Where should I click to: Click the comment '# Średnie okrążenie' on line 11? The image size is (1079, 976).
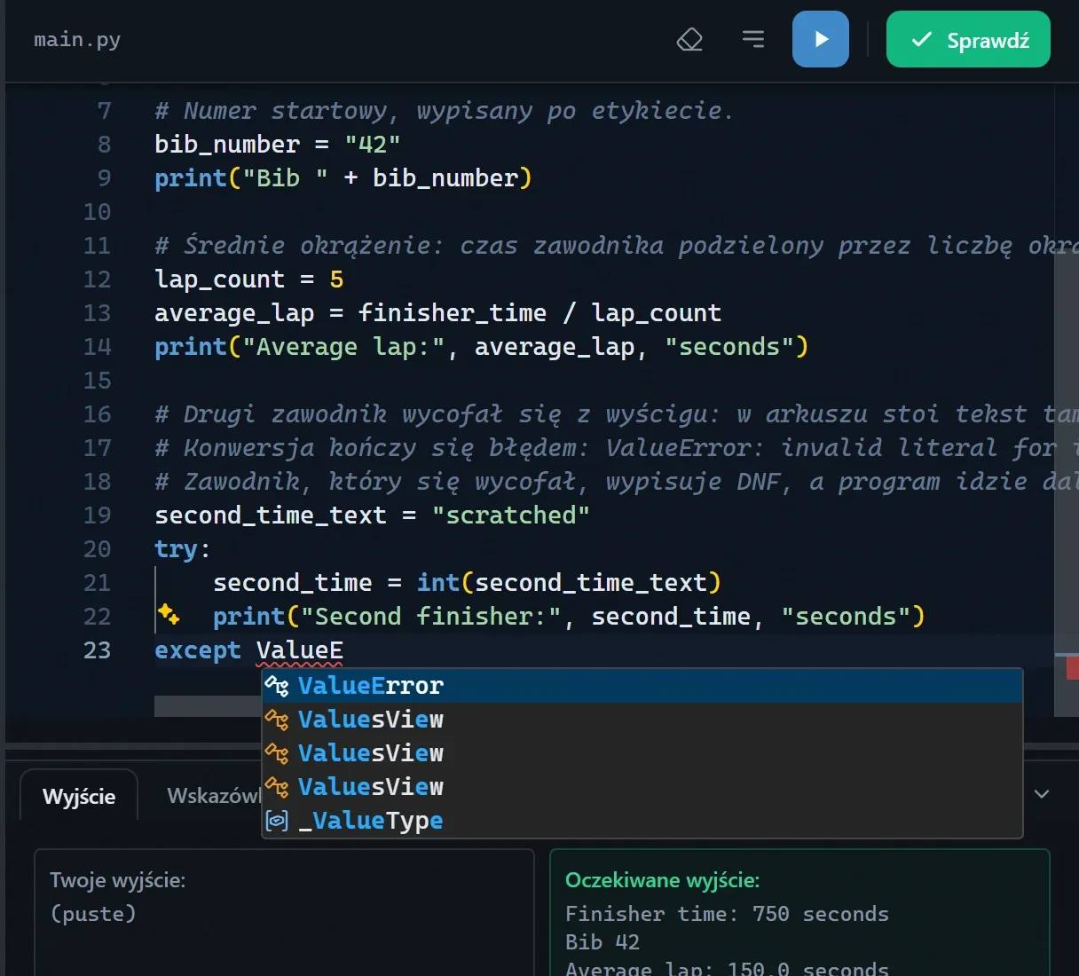tap(617, 246)
